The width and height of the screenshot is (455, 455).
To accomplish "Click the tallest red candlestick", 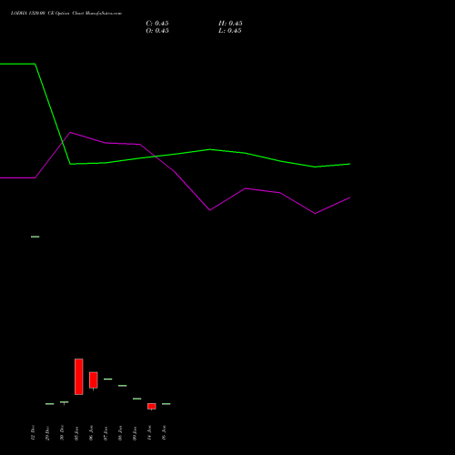I will pos(79,377).
